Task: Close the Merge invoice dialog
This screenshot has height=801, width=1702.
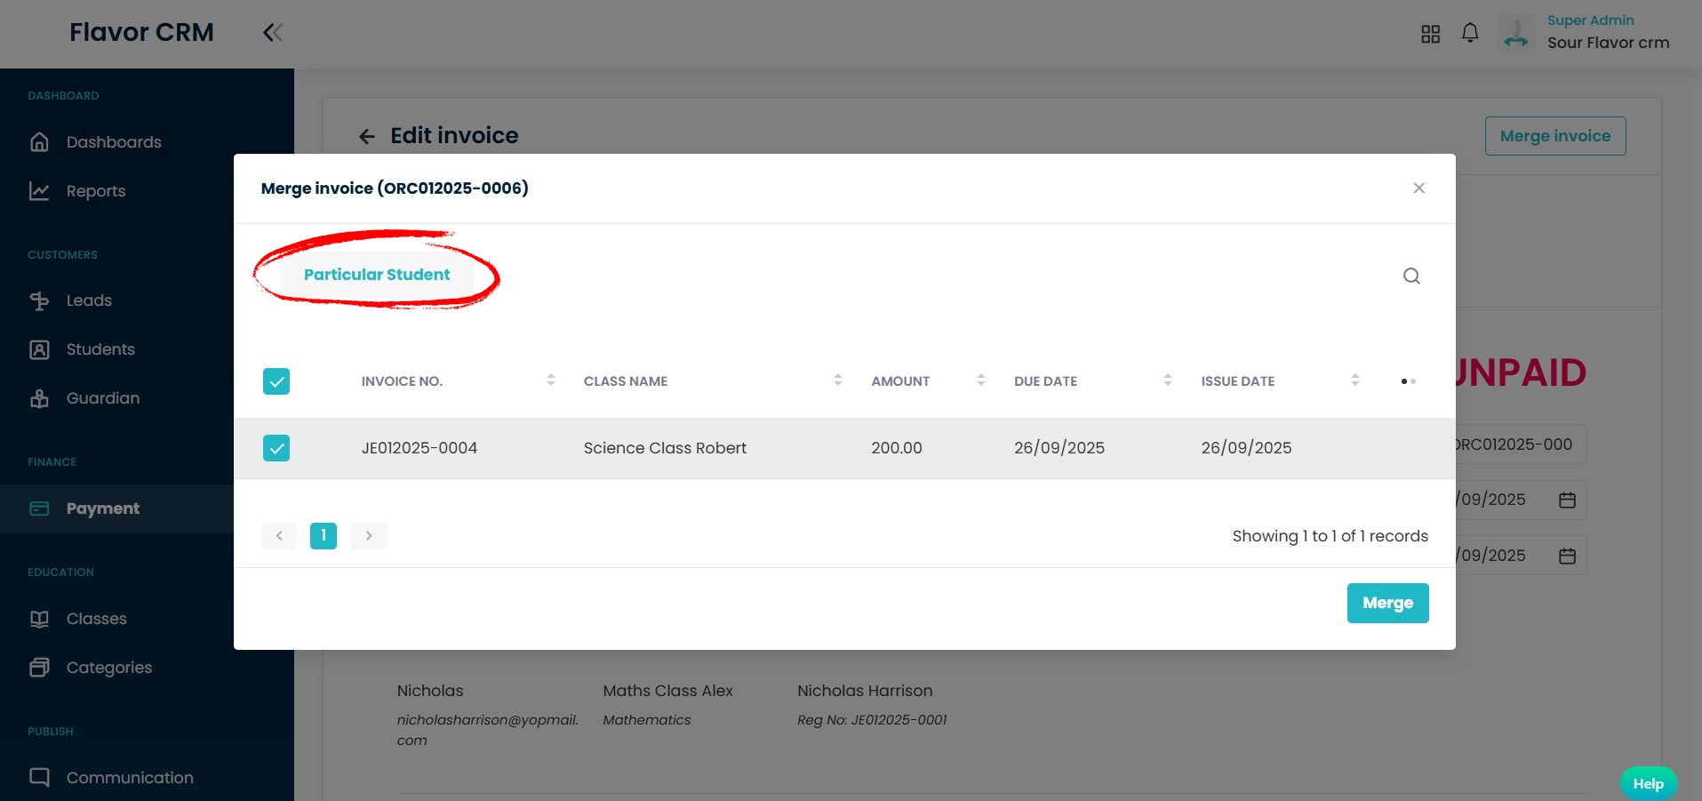Action: tap(1418, 188)
